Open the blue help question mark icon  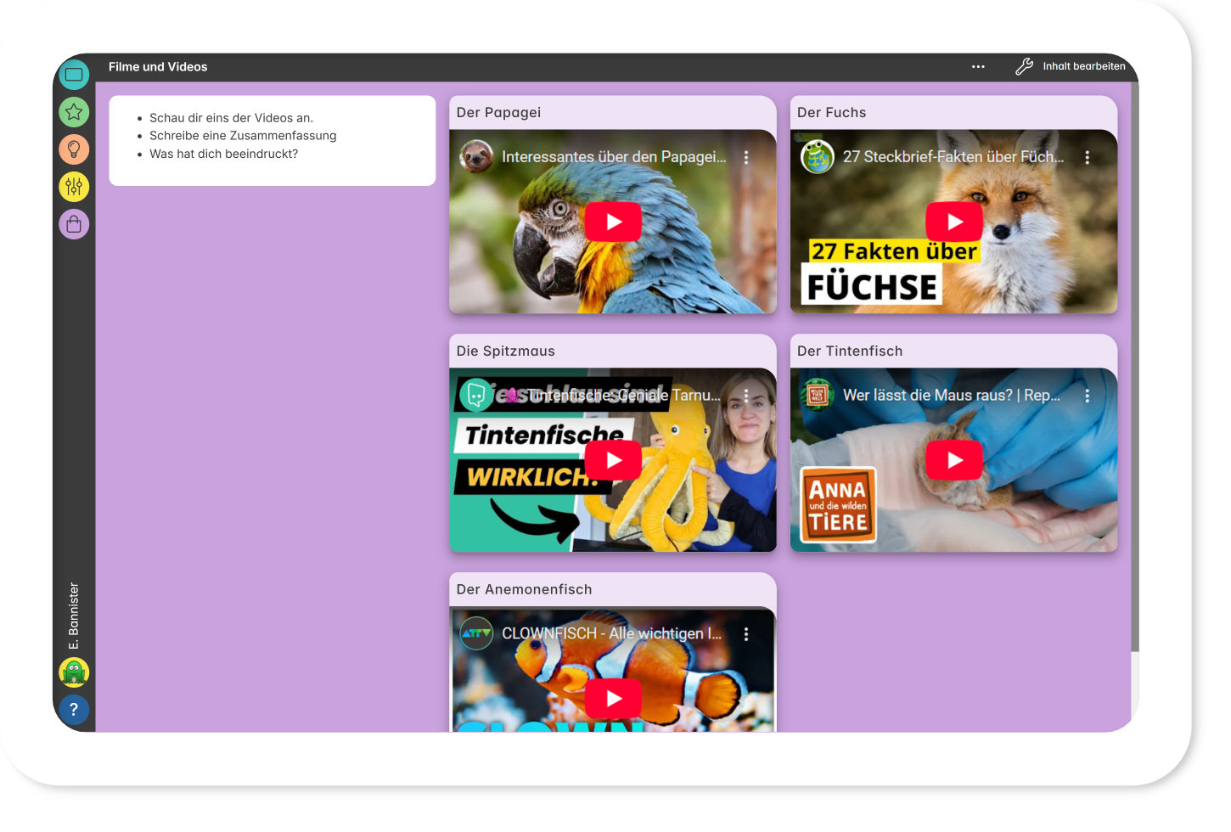(74, 710)
